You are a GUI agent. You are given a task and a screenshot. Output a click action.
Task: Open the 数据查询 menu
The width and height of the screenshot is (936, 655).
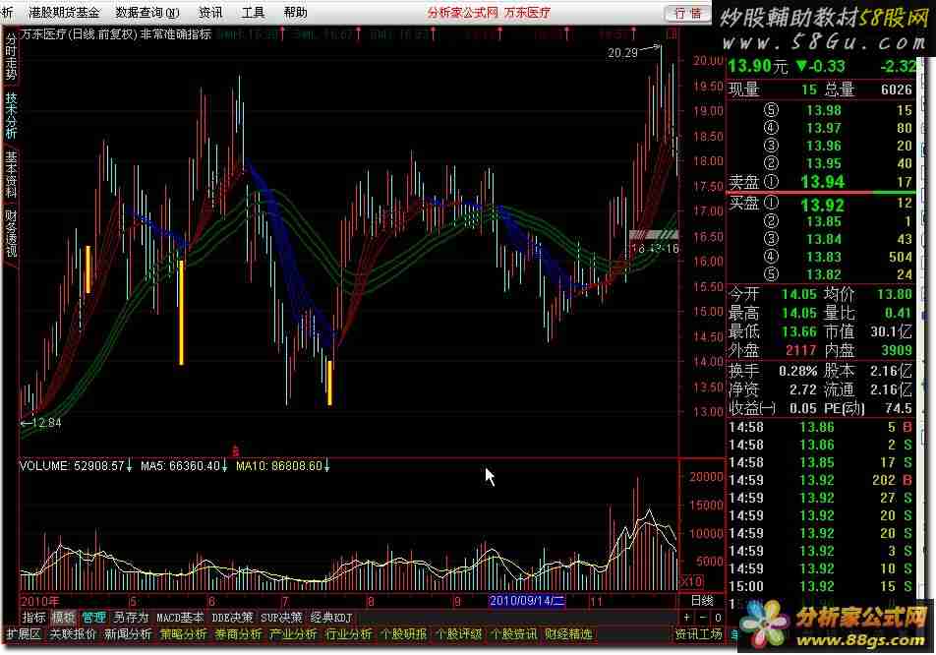coord(147,12)
